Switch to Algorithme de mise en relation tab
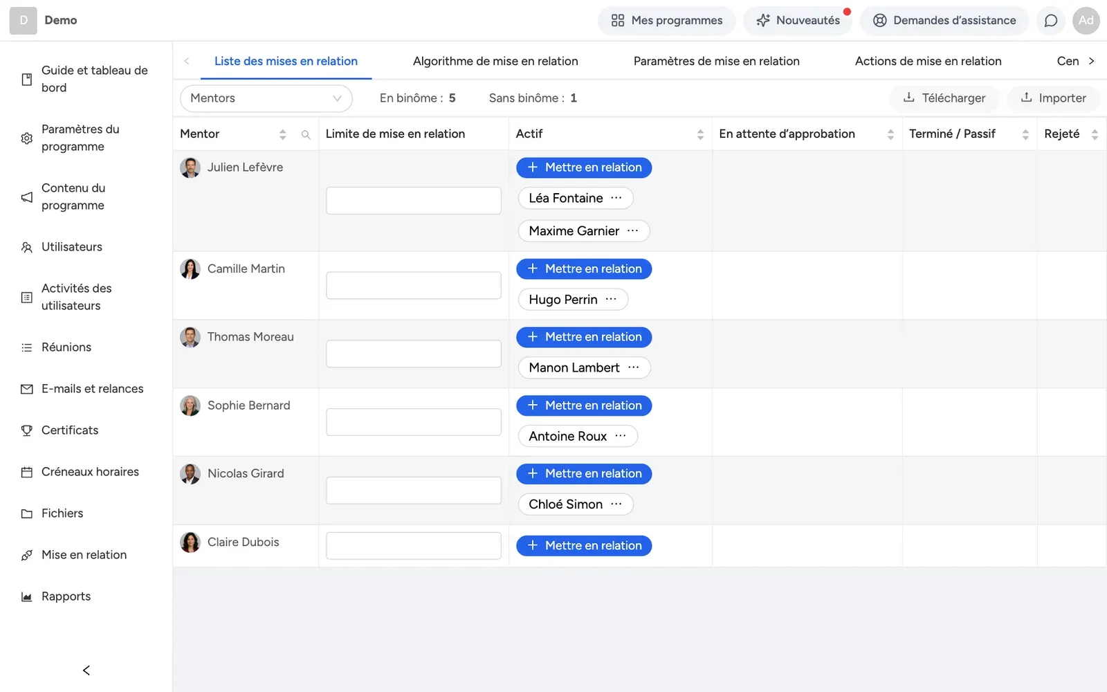 click(x=495, y=61)
